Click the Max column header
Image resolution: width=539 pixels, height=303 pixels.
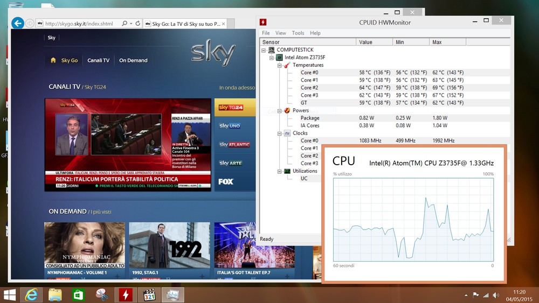click(447, 42)
